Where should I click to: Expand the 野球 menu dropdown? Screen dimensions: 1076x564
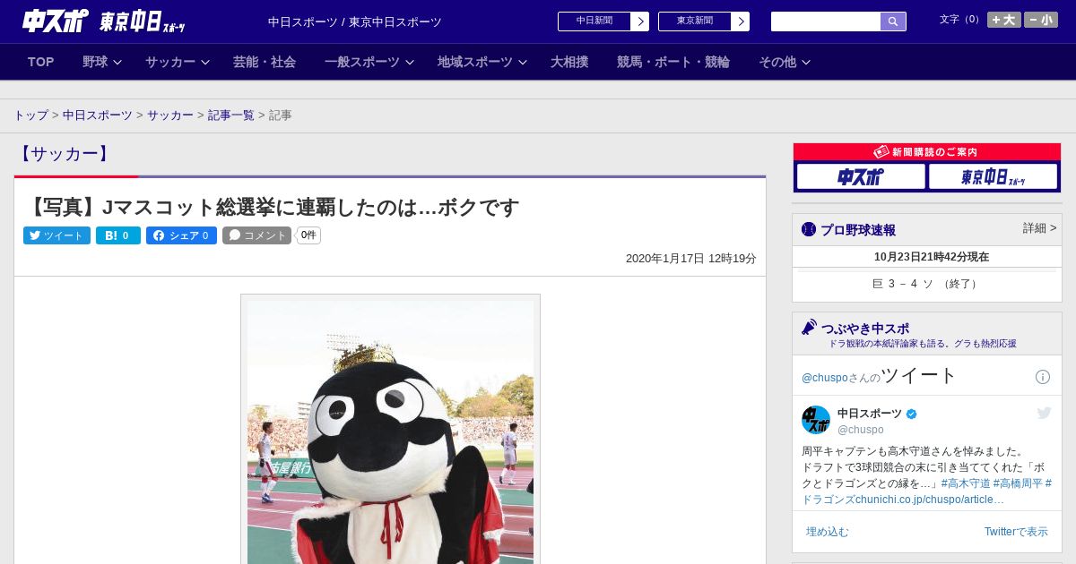(x=101, y=62)
